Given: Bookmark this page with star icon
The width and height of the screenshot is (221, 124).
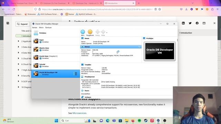Looking at the screenshot, I should click(x=160, y=9).
